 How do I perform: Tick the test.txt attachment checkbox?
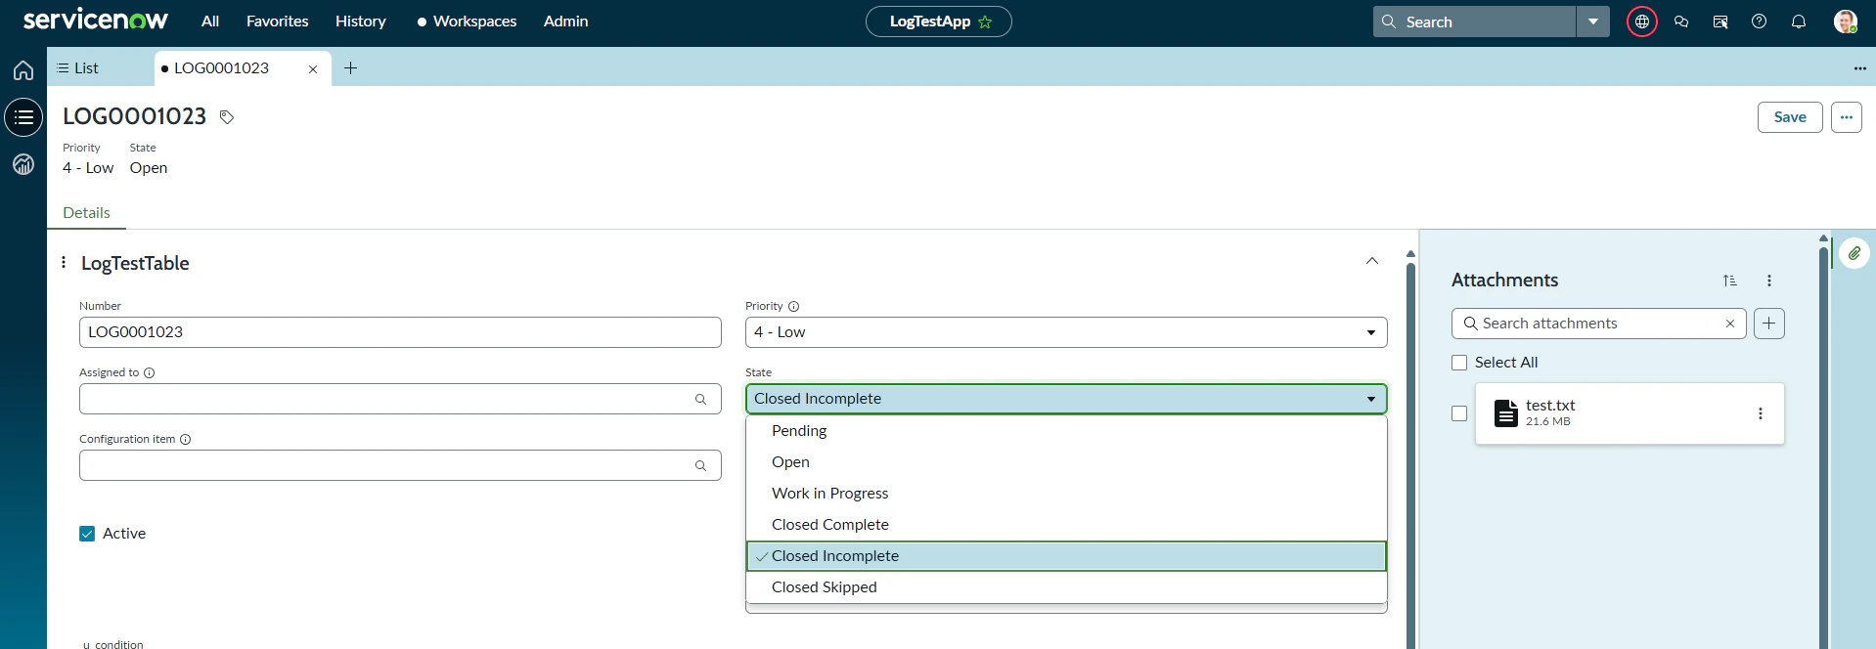pyautogui.click(x=1459, y=413)
